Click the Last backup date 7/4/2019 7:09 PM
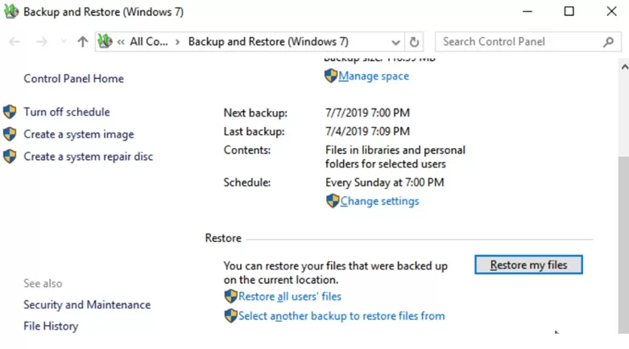The height and width of the screenshot is (349, 629). pos(367,131)
